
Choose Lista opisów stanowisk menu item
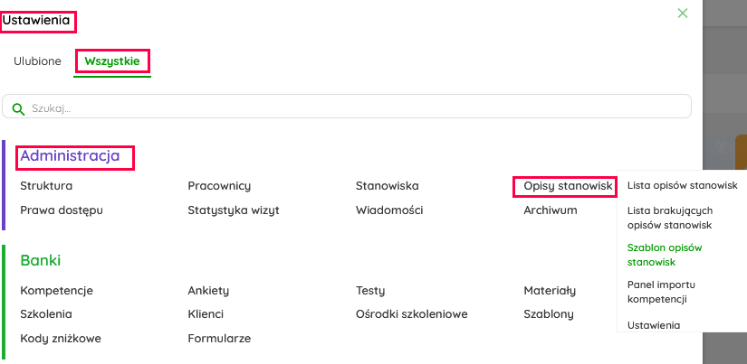click(x=682, y=185)
